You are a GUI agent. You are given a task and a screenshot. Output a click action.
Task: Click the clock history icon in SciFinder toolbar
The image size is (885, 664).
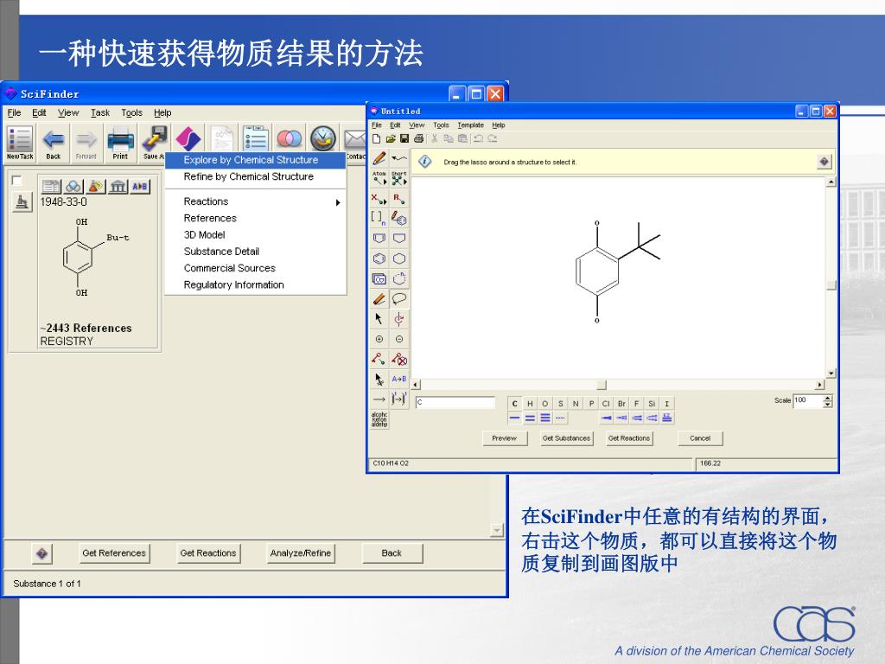pos(323,139)
